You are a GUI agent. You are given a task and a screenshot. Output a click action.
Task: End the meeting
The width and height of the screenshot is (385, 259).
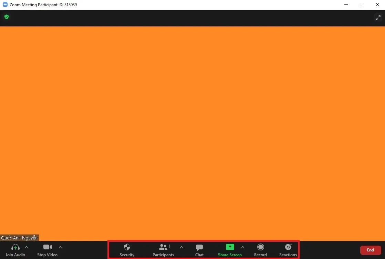[370, 250]
